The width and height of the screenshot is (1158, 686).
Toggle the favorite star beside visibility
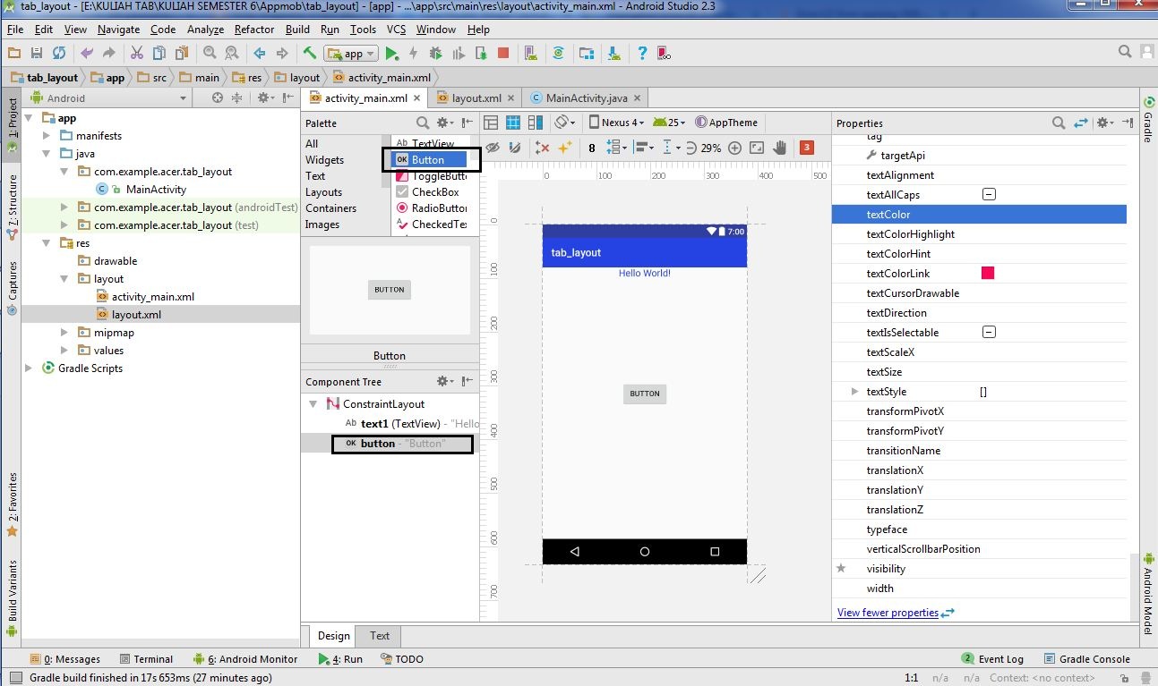coord(841,568)
